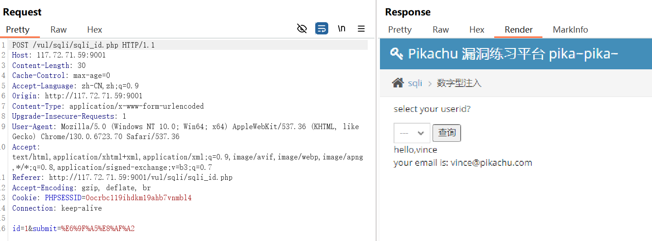652x241 pixels.
Task: Open the Request hamburger options menu
Action: [361, 29]
